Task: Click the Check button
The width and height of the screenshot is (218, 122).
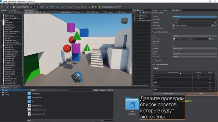Action: pyautogui.click(x=201, y=94)
